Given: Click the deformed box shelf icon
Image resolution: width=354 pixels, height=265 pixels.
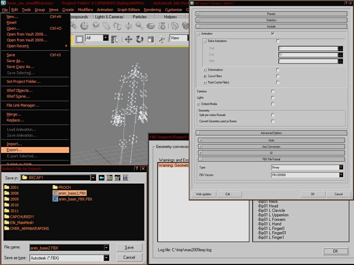Looking at the screenshot, I should pyautogui.click(x=95, y=26).
